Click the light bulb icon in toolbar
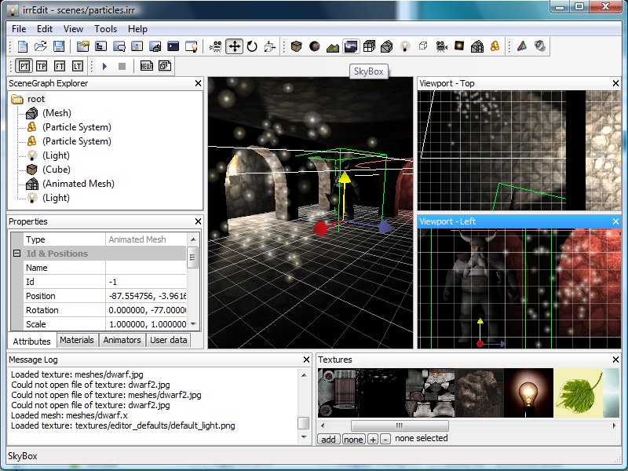Viewport: 628px width, 471px height. tap(405, 46)
